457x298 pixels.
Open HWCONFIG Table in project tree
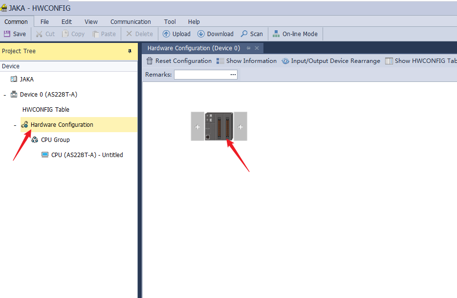pos(46,110)
